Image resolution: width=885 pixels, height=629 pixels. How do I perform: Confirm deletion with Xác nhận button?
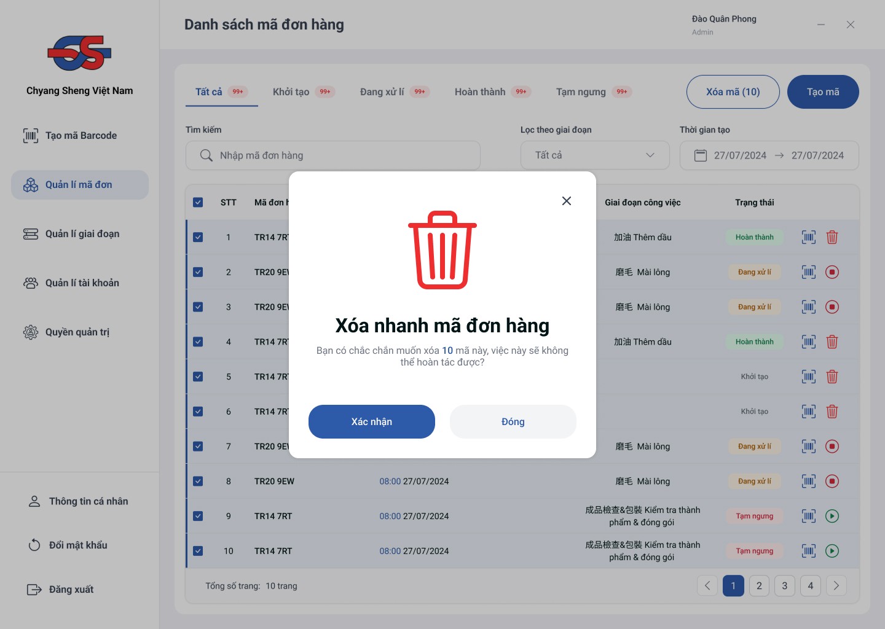(x=372, y=421)
